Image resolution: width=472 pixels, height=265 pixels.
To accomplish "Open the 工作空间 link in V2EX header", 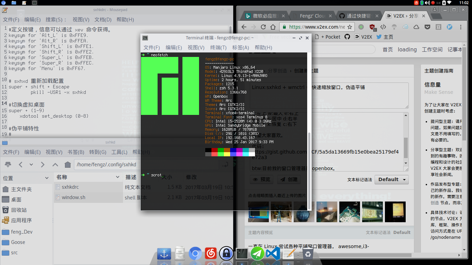I will point(432,49).
